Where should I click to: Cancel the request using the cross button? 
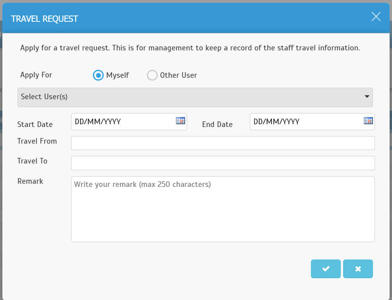click(358, 269)
